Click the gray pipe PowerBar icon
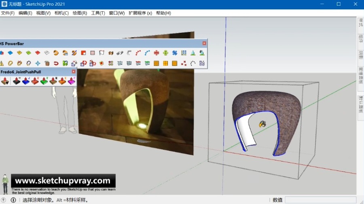 click(120, 53)
